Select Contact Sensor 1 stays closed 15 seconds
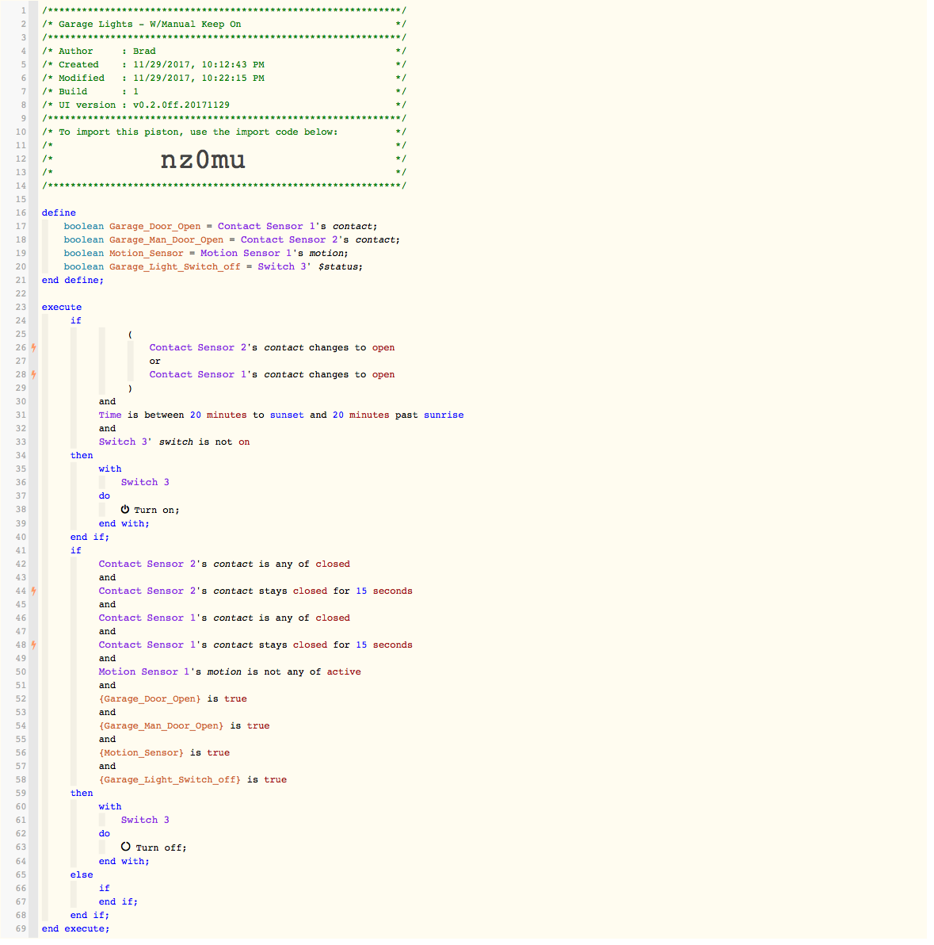Viewport: 934px width, 945px height. click(255, 645)
